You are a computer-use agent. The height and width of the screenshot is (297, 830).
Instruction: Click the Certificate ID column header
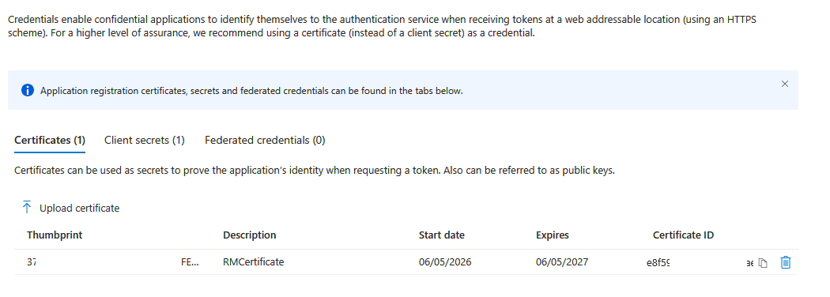[x=684, y=235]
